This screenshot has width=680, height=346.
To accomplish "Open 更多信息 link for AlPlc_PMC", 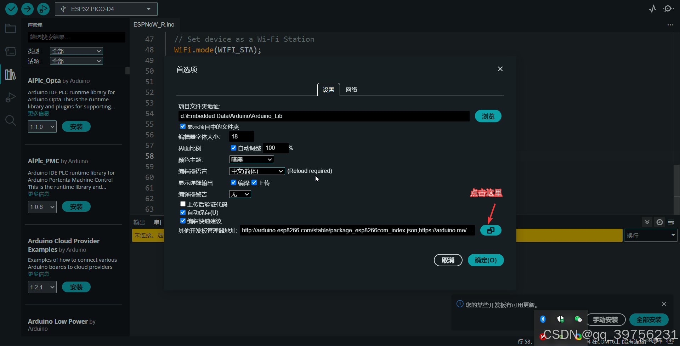I will (x=39, y=194).
